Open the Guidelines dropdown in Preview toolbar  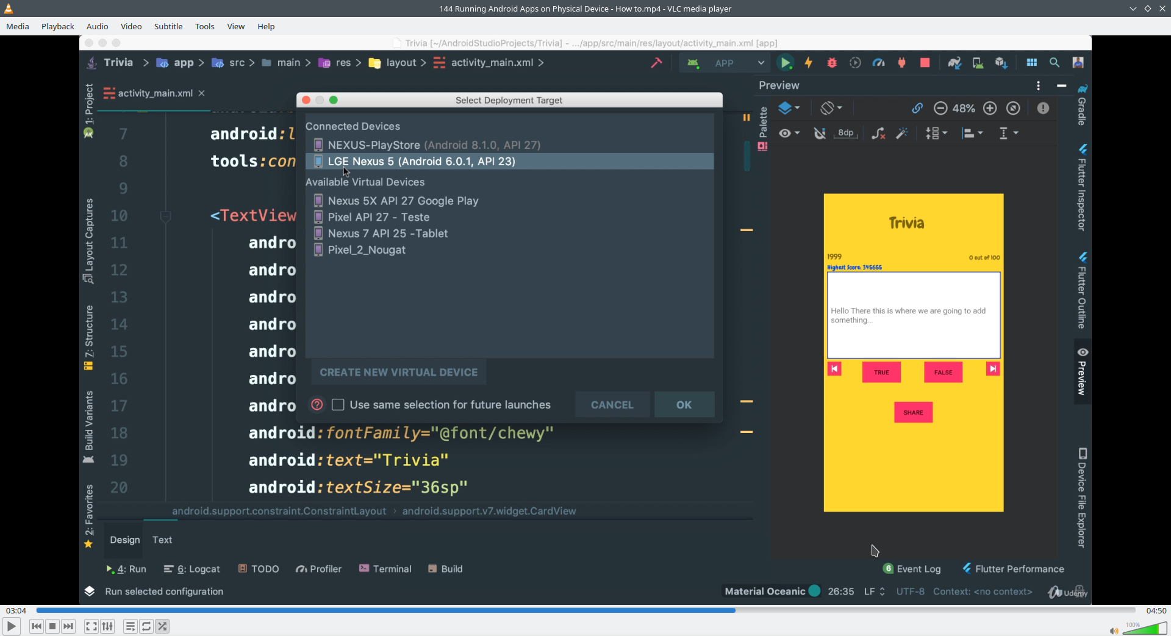pyautogui.click(x=1008, y=134)
